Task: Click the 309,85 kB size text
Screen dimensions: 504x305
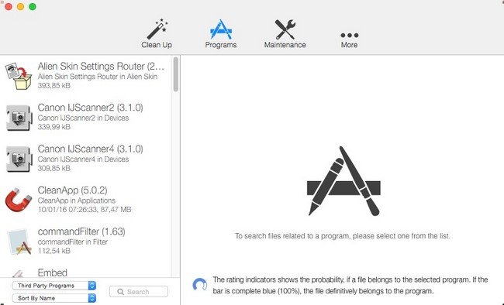Action: [x=54, y=168]
